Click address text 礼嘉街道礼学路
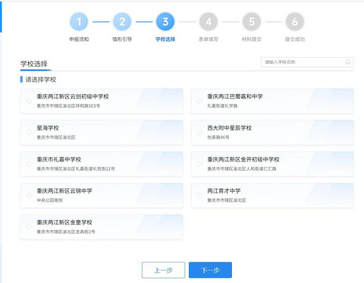This screenshot has height=283, width=364. coord(222,105)
